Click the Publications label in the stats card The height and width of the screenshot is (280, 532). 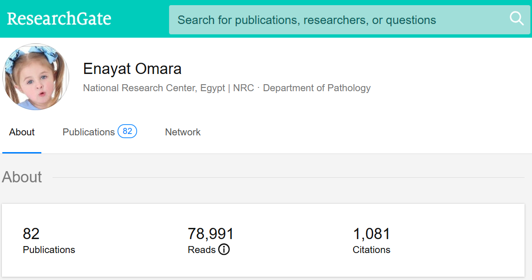(49, 250)
